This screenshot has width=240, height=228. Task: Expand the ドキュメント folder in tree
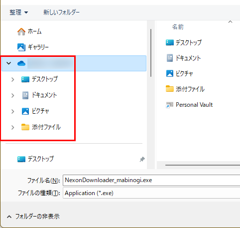coord(12,95)
